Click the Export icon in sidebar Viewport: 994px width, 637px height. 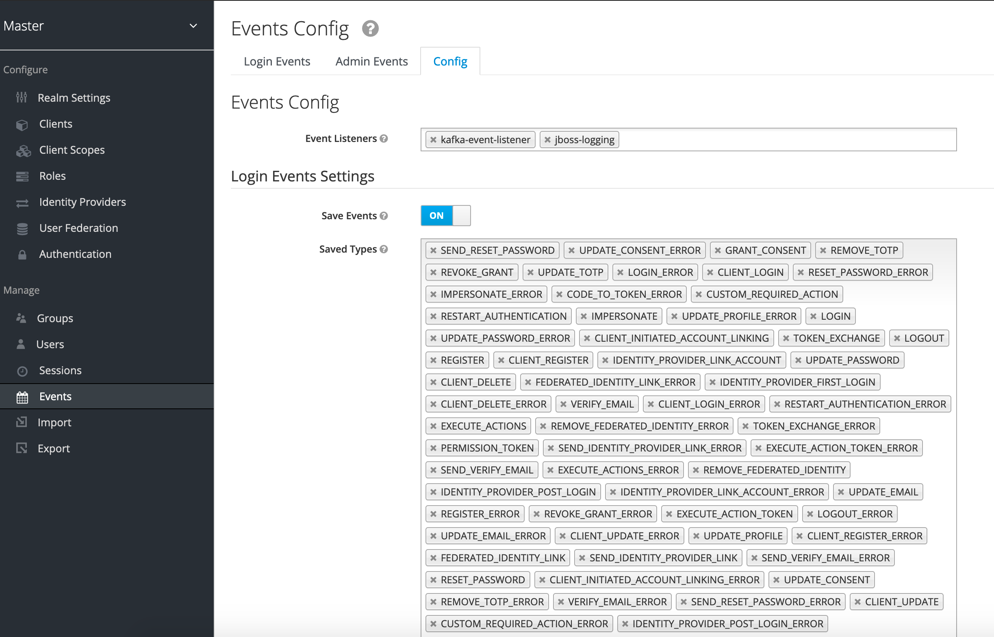pos(22,448)
